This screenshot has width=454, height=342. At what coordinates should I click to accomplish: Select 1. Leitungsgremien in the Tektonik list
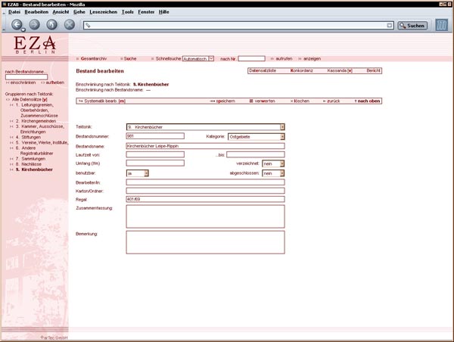point(37,110)
